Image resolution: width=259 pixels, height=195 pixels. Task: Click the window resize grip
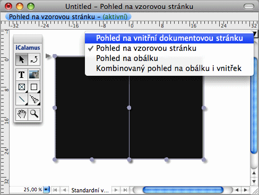[254, 191]
